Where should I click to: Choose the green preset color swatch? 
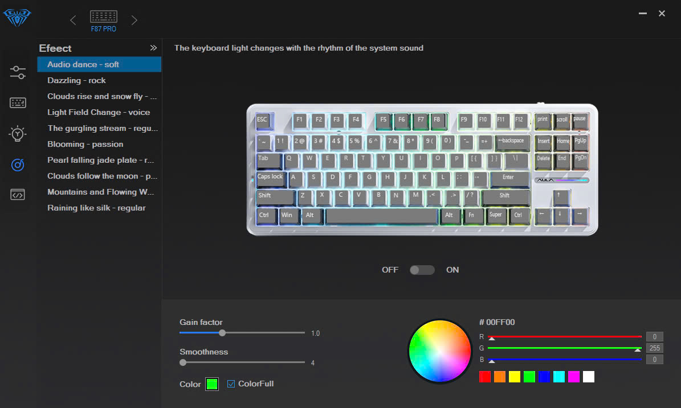click(x=529, y=377)
